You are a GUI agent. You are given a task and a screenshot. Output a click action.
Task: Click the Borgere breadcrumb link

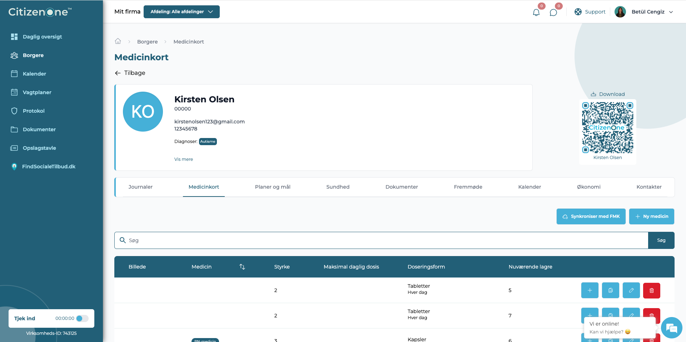pos(147,42)
